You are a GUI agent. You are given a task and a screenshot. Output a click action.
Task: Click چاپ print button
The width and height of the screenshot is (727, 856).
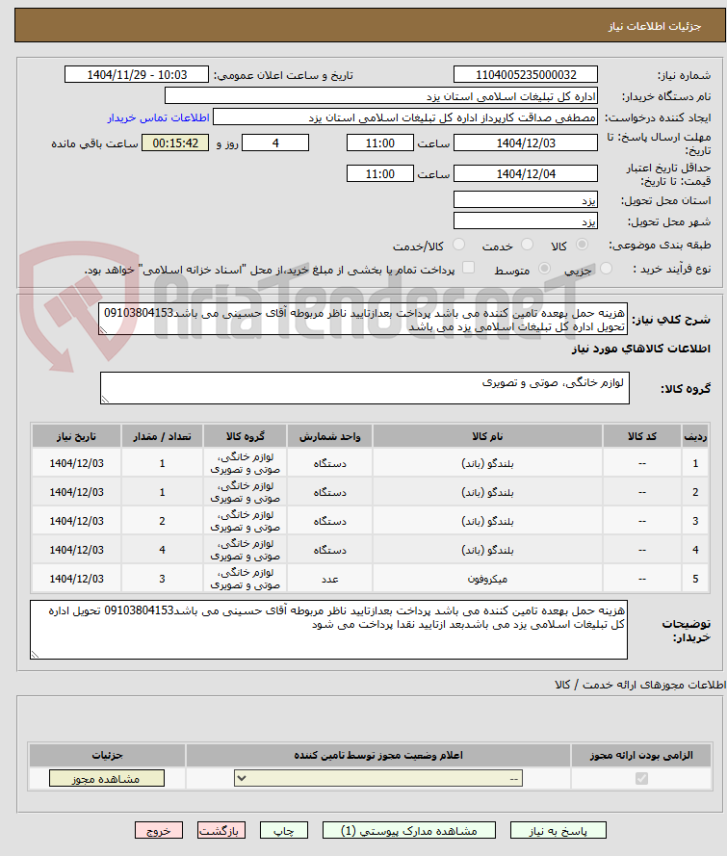coord(284,830)
